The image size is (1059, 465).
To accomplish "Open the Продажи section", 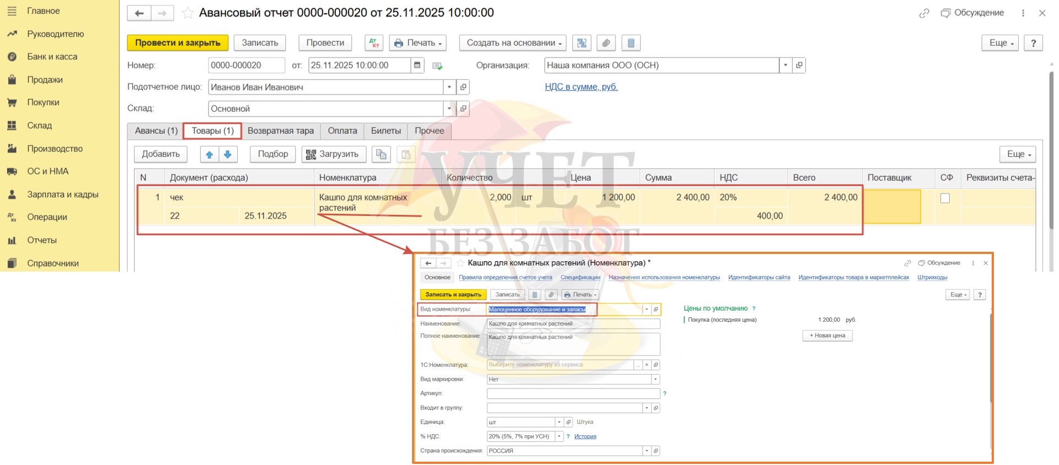I will [45, 80].
